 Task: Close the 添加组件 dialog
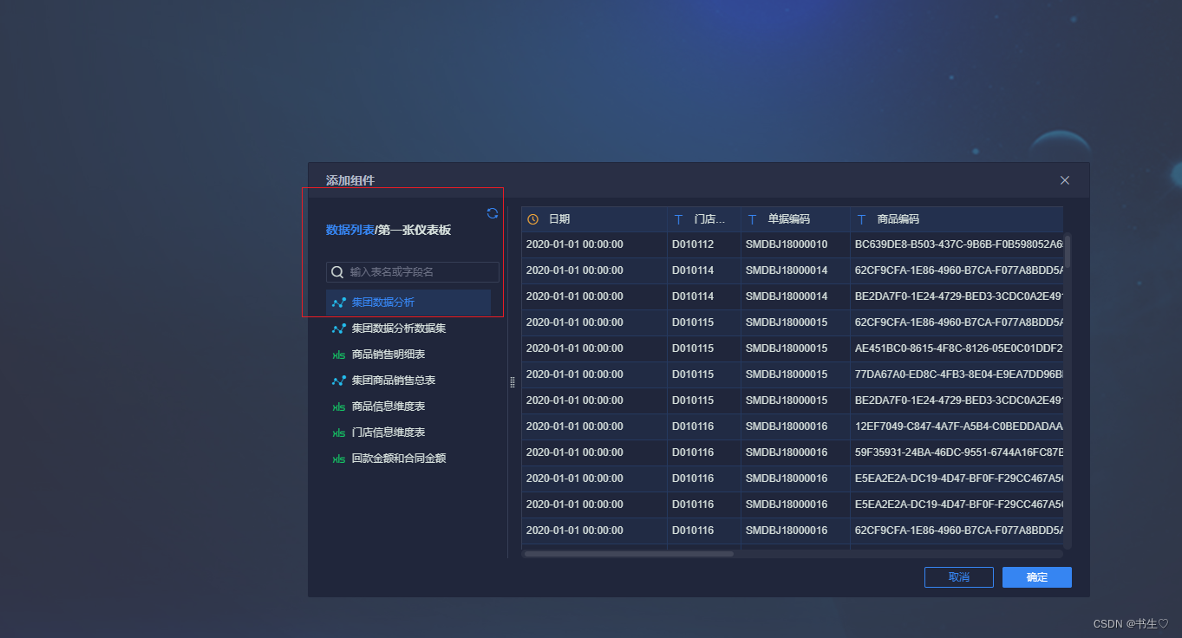pos(1065,180)
